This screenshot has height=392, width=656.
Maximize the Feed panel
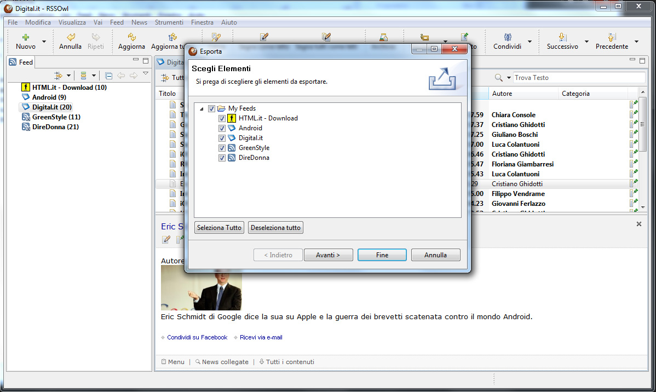146,61
